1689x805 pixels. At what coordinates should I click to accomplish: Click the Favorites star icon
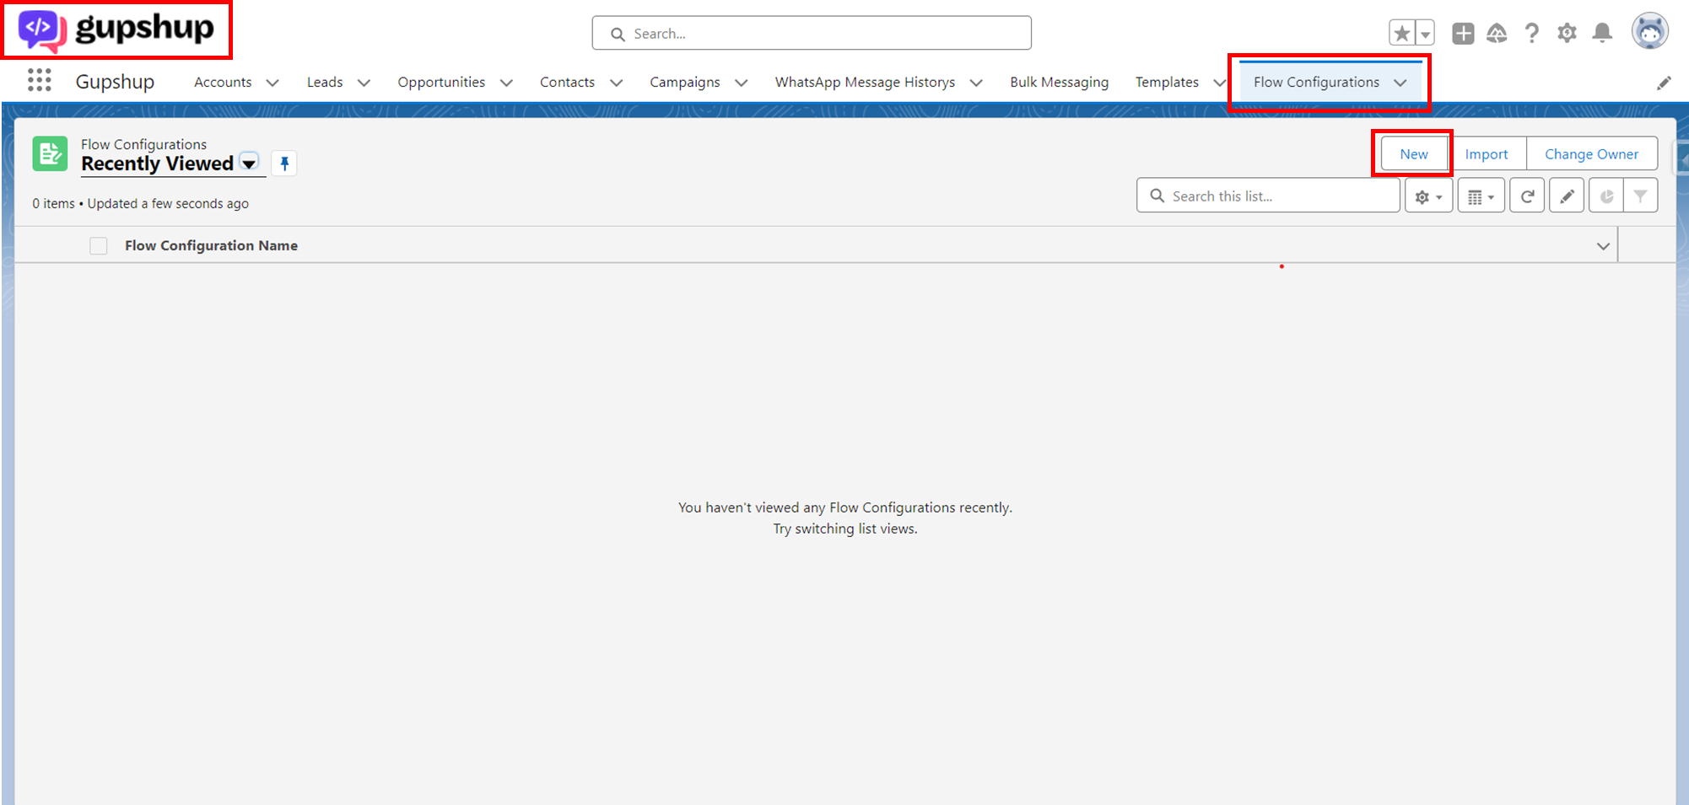1401,34
